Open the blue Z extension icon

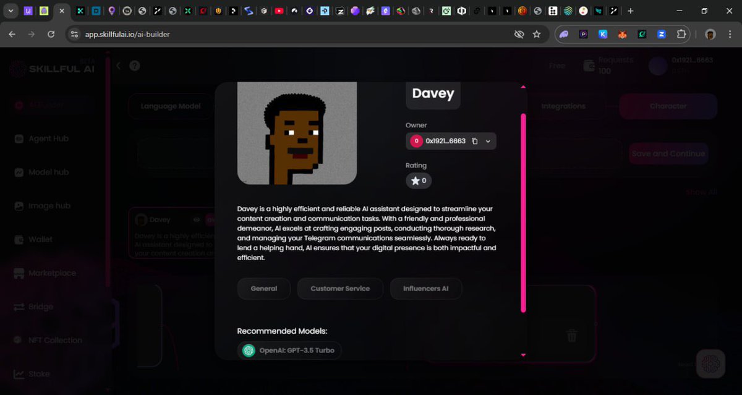click(661, 35)
